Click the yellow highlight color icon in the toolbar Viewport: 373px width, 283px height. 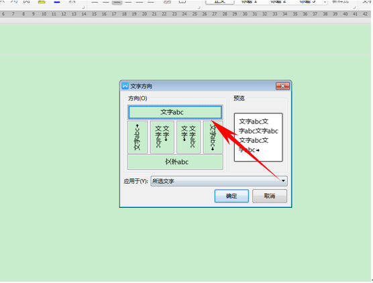pos(42,2)
